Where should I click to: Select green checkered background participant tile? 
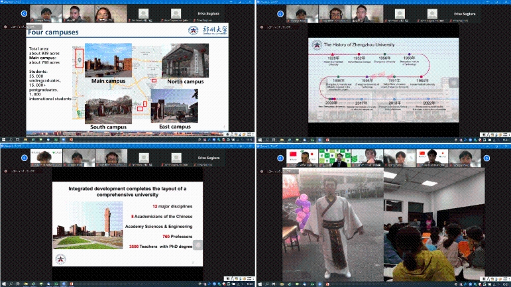point(335,158)
